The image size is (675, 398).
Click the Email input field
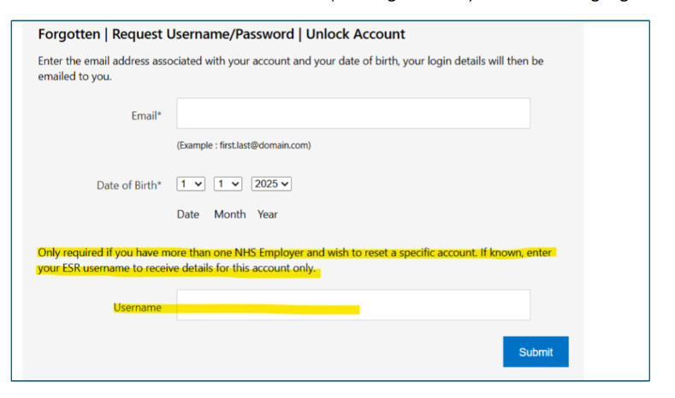pos(352,114)
